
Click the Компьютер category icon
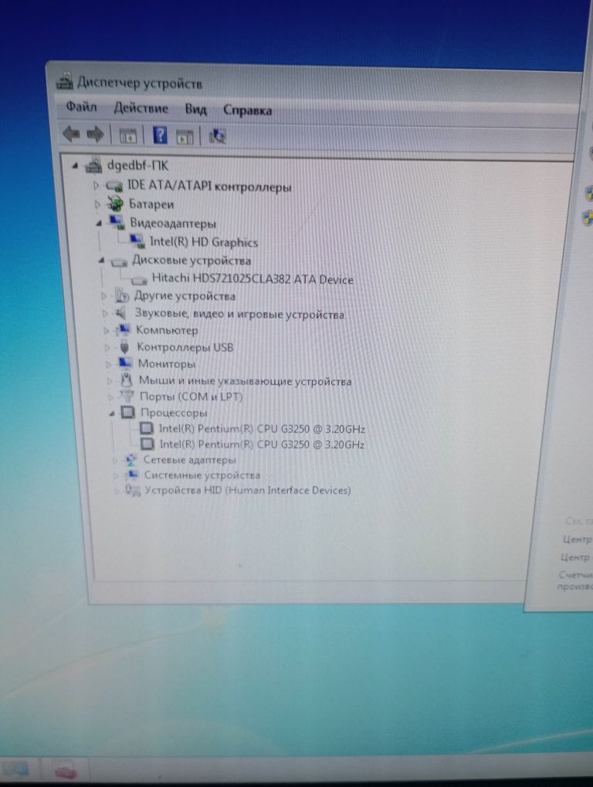tap(123, 329)
